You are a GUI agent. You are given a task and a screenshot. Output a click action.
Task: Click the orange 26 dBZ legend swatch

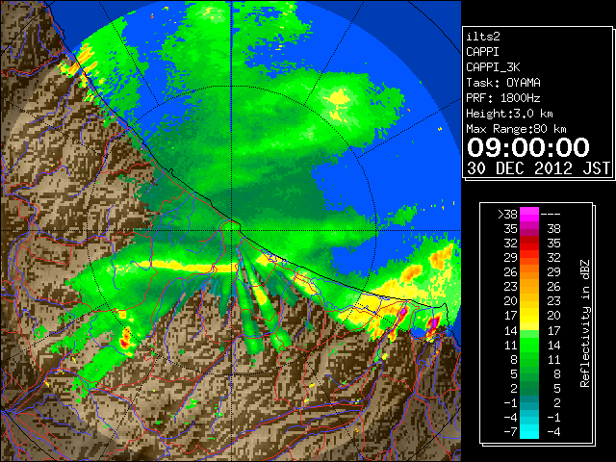(x=529, y=271)
